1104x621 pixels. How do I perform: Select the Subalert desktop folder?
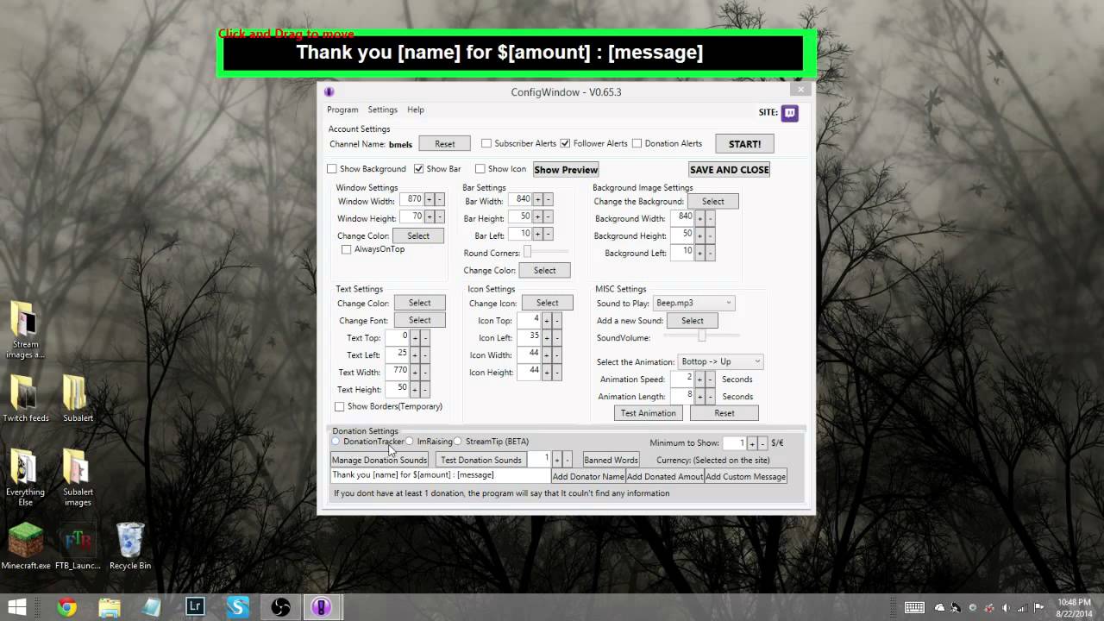pyautogui.click(x=78, y=398)
